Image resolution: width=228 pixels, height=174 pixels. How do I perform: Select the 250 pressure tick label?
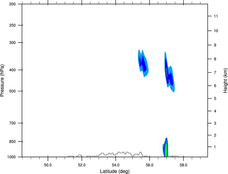tap(12, 25)
